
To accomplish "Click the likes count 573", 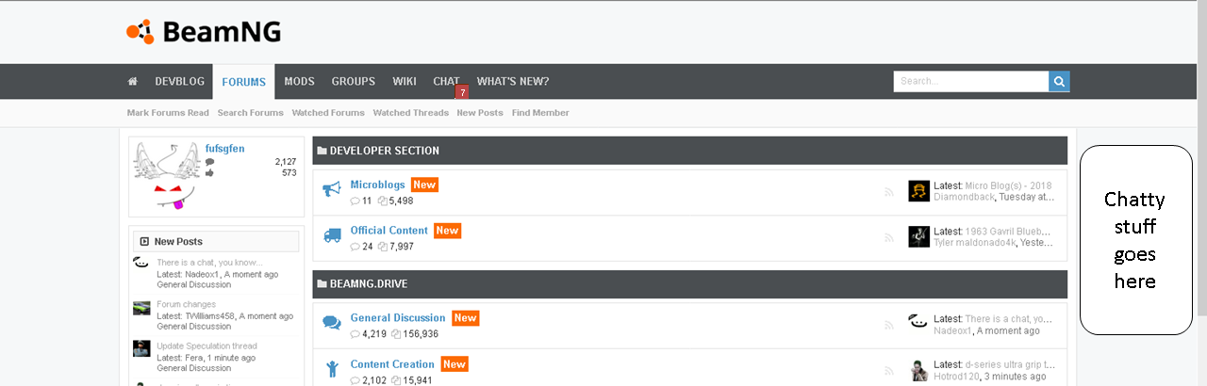I will point(289,173).
